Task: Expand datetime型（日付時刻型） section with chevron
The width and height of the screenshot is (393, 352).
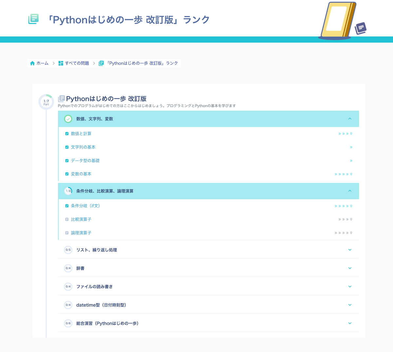Action: [350, 305]
